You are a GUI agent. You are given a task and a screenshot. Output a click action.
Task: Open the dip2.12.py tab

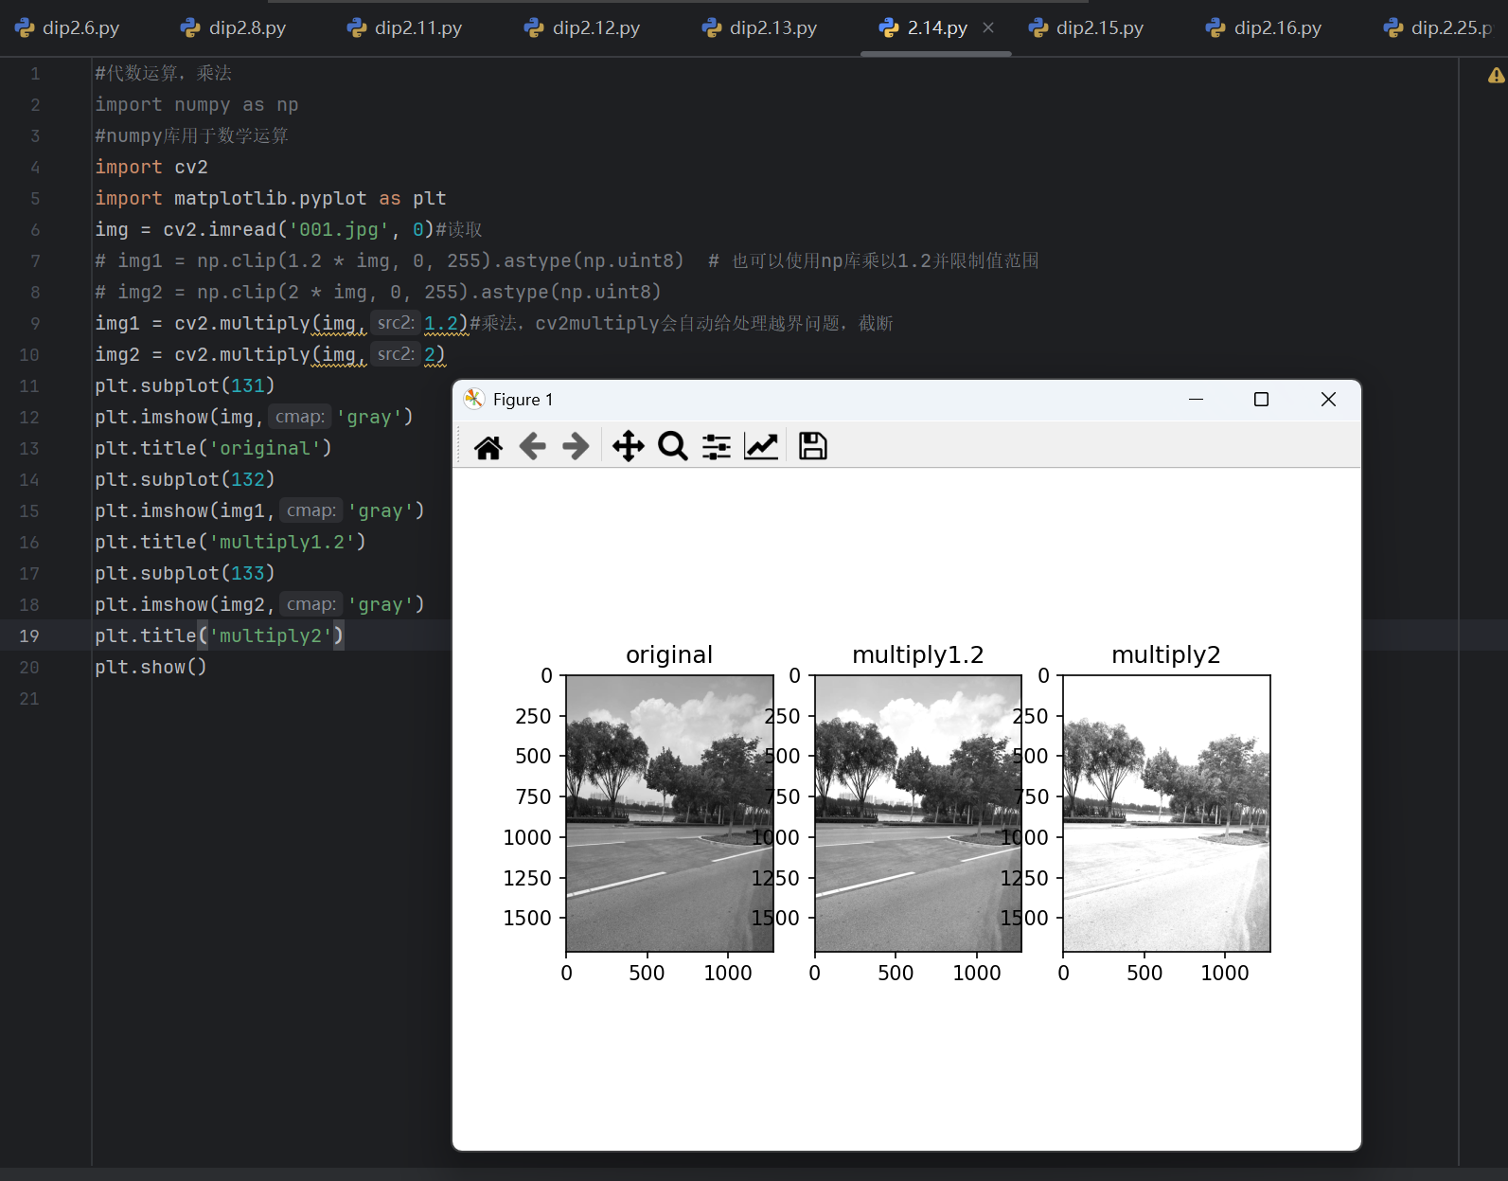point(582,28)
